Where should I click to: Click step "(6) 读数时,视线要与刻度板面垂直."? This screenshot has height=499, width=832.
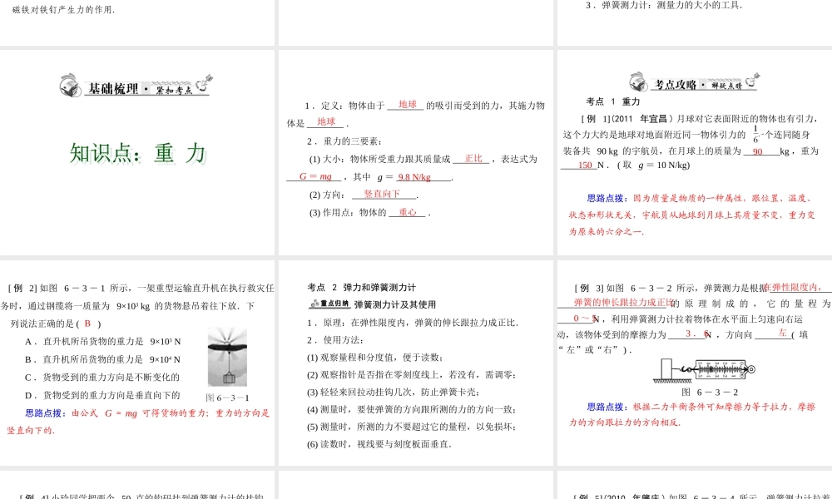379,444
